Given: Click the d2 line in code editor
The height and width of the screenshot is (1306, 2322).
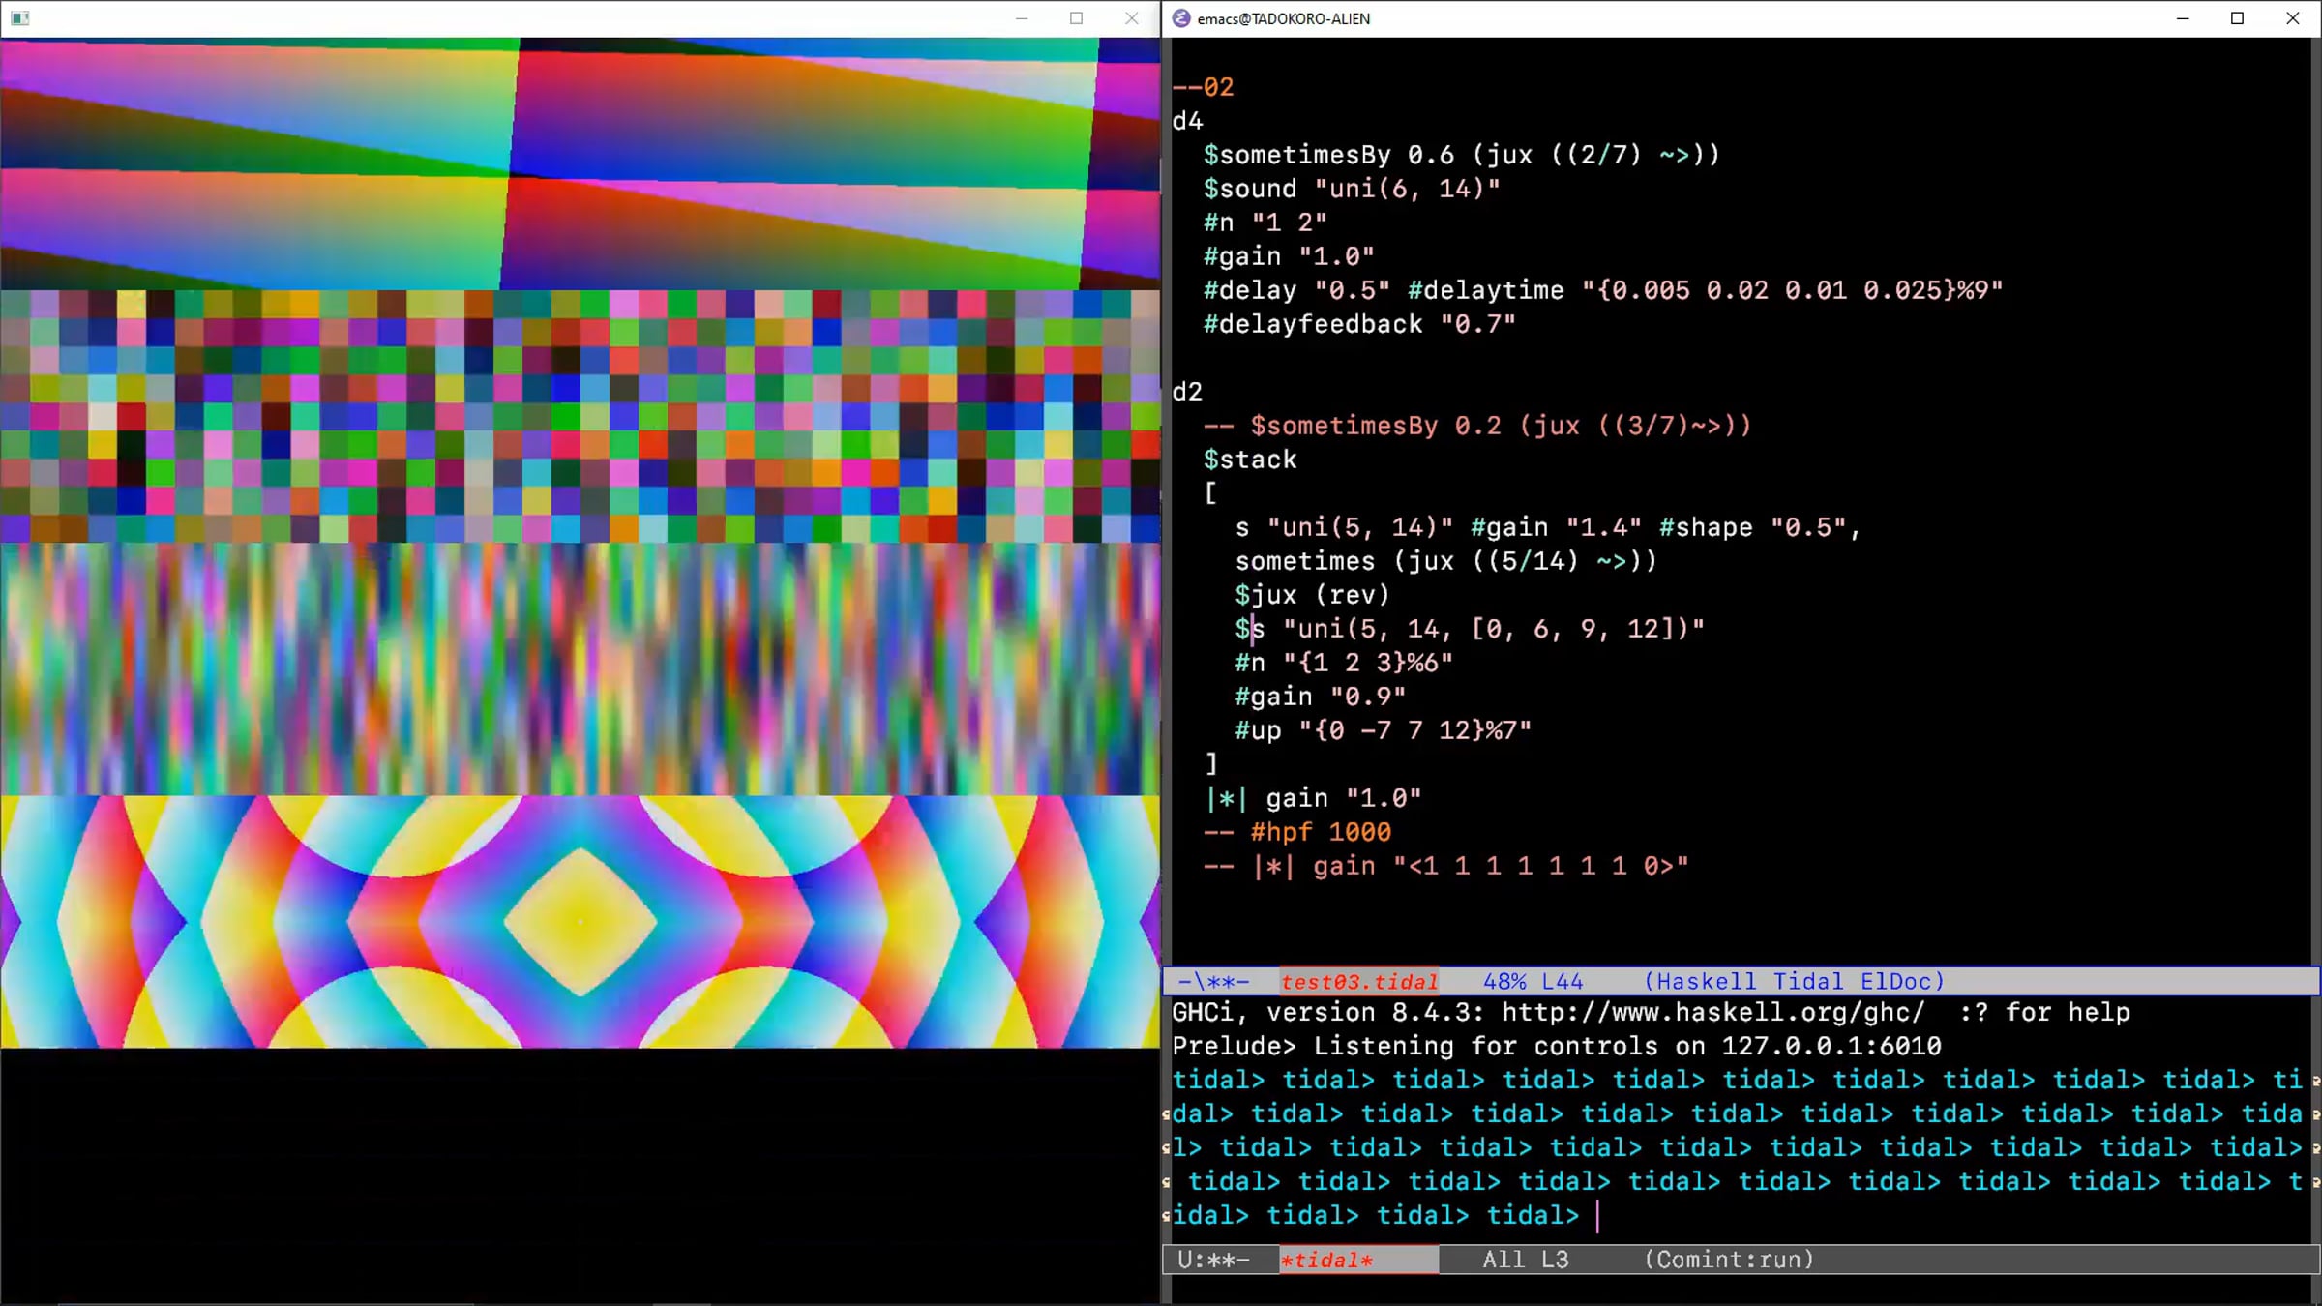Looking at the screenshot, I should click(x=1187, y=392).
